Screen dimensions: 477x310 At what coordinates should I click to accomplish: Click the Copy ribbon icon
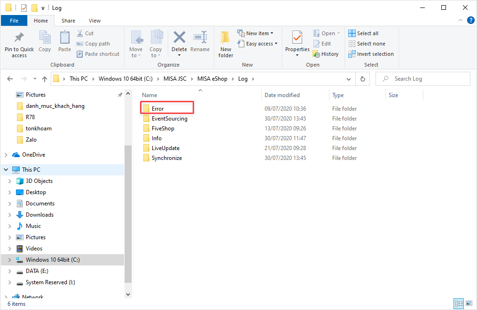tap(45, 41)
